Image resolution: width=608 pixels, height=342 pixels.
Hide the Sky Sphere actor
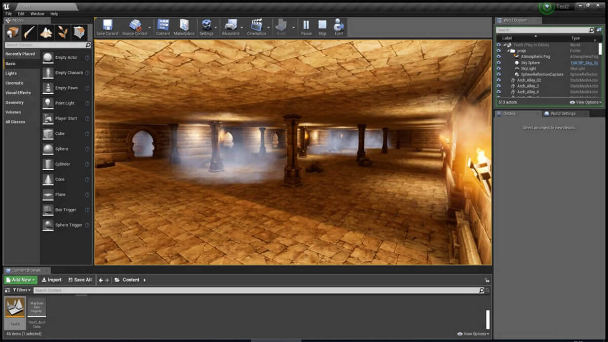tap(499, 63)
